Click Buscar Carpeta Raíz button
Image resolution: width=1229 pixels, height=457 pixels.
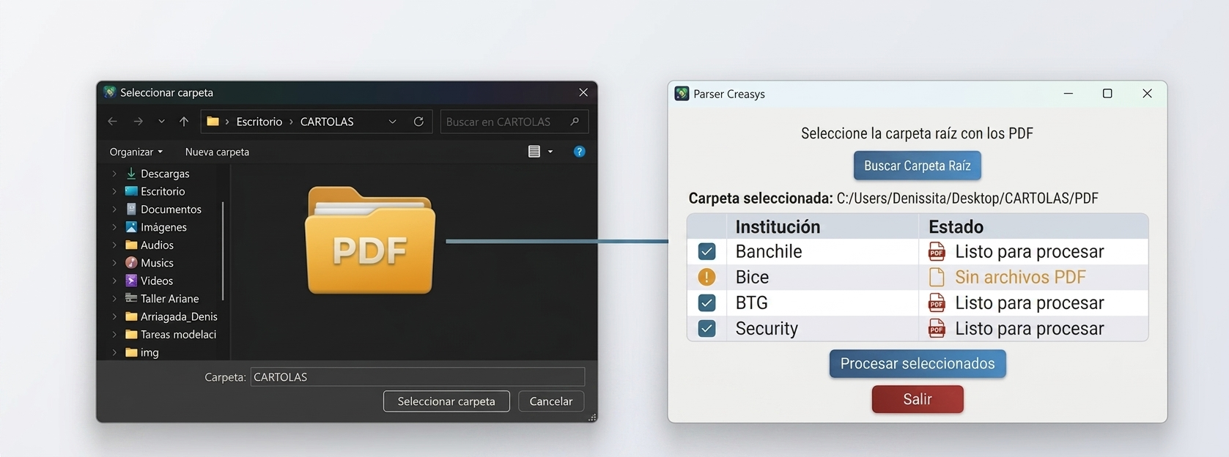[x=918, y=166]
